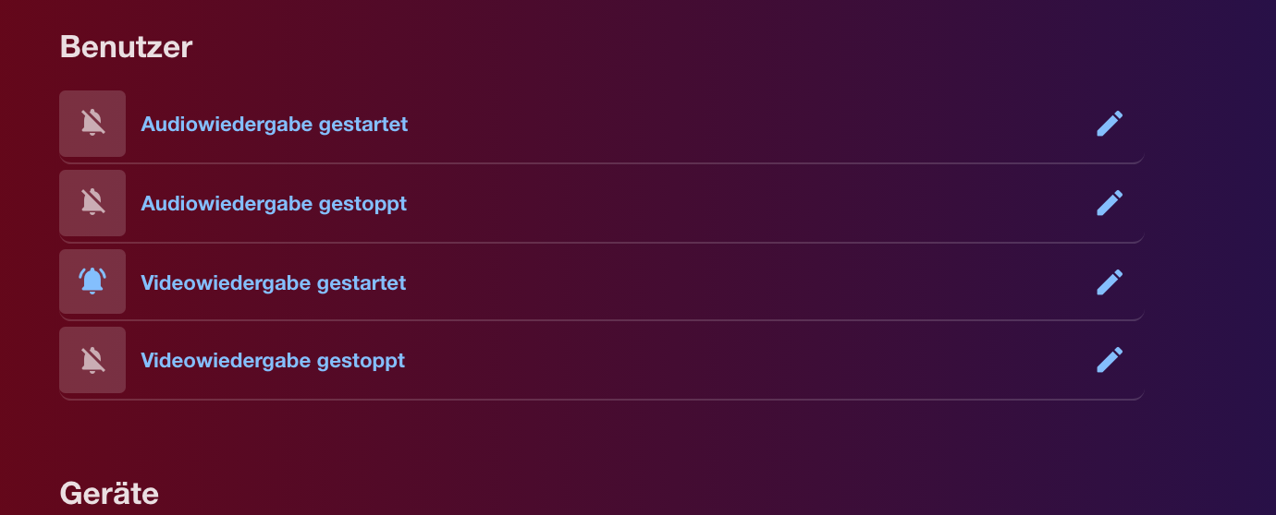1276x515 pixels.
Task: Enable notification for Audiowiedergabe gestartet
Action: (x=92, y=124)
